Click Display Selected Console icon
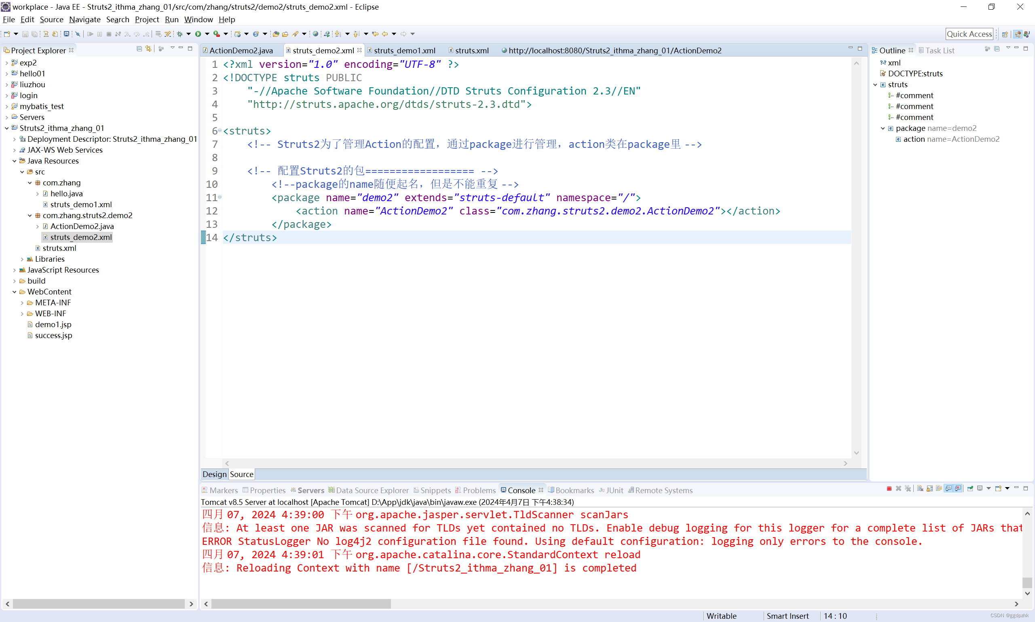Viewport: 1035px width, 622px height. (980, 488)
